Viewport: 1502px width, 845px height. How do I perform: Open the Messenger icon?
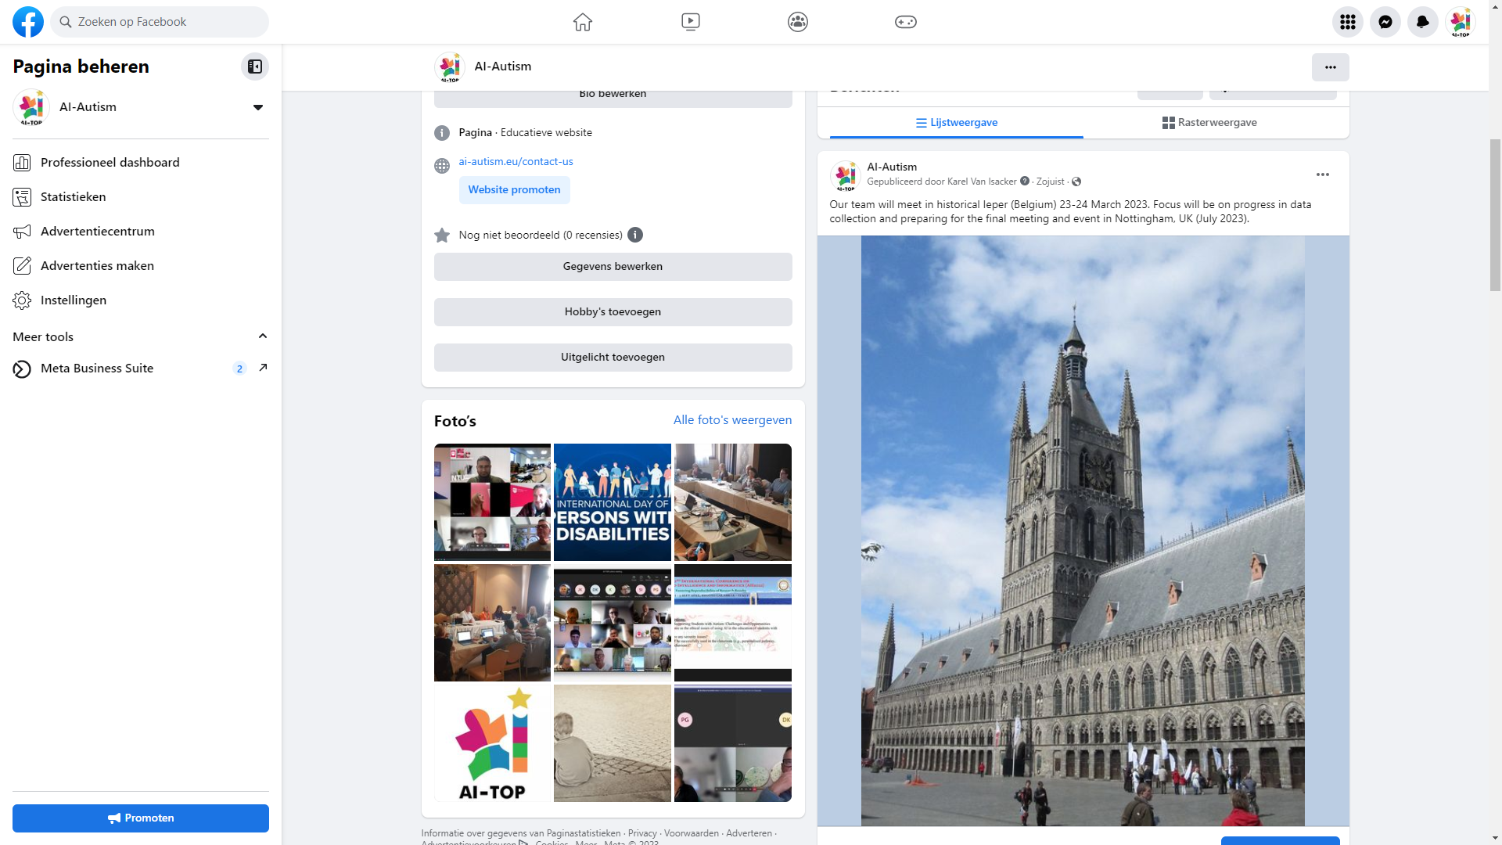tap(1385, 22)
